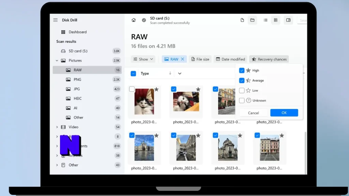
Task: Open the domed church thumbnail
Action: [x=228, y=148]
